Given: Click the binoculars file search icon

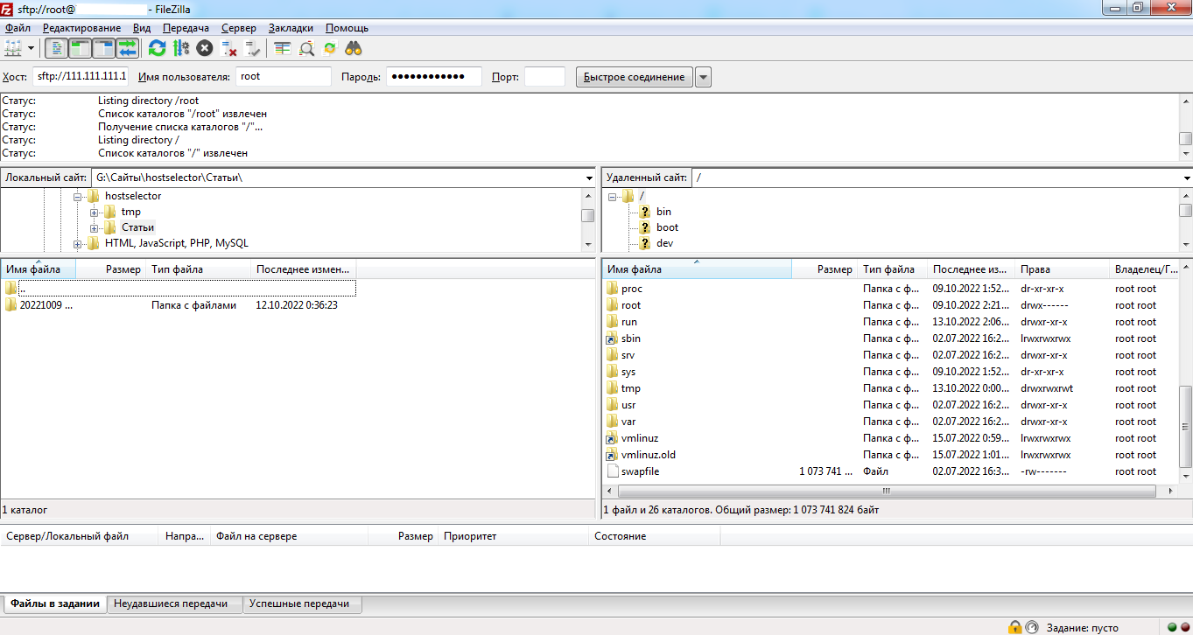Looking at the screenshot, I should (x=354, y=48).
